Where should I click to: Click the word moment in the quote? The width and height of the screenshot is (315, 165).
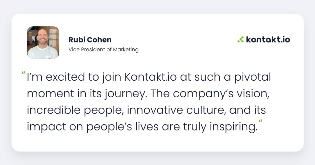click(50, 94)
